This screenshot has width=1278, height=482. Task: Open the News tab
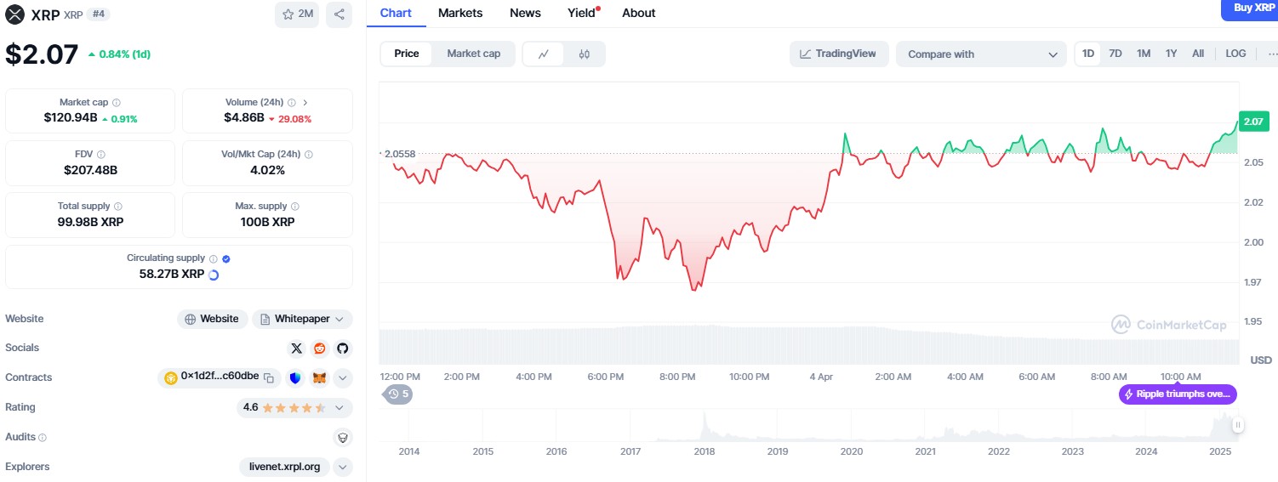click(525, 13)
